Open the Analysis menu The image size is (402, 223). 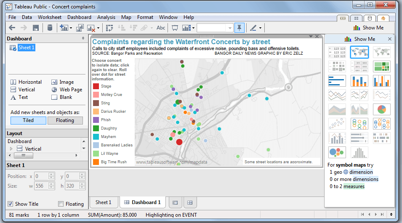coord(106,17)
